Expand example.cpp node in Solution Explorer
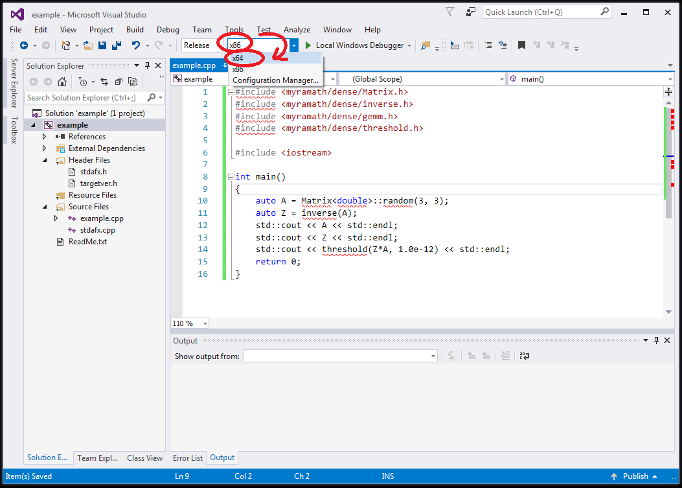Viewport: 682px width, 488px height. 56,218
